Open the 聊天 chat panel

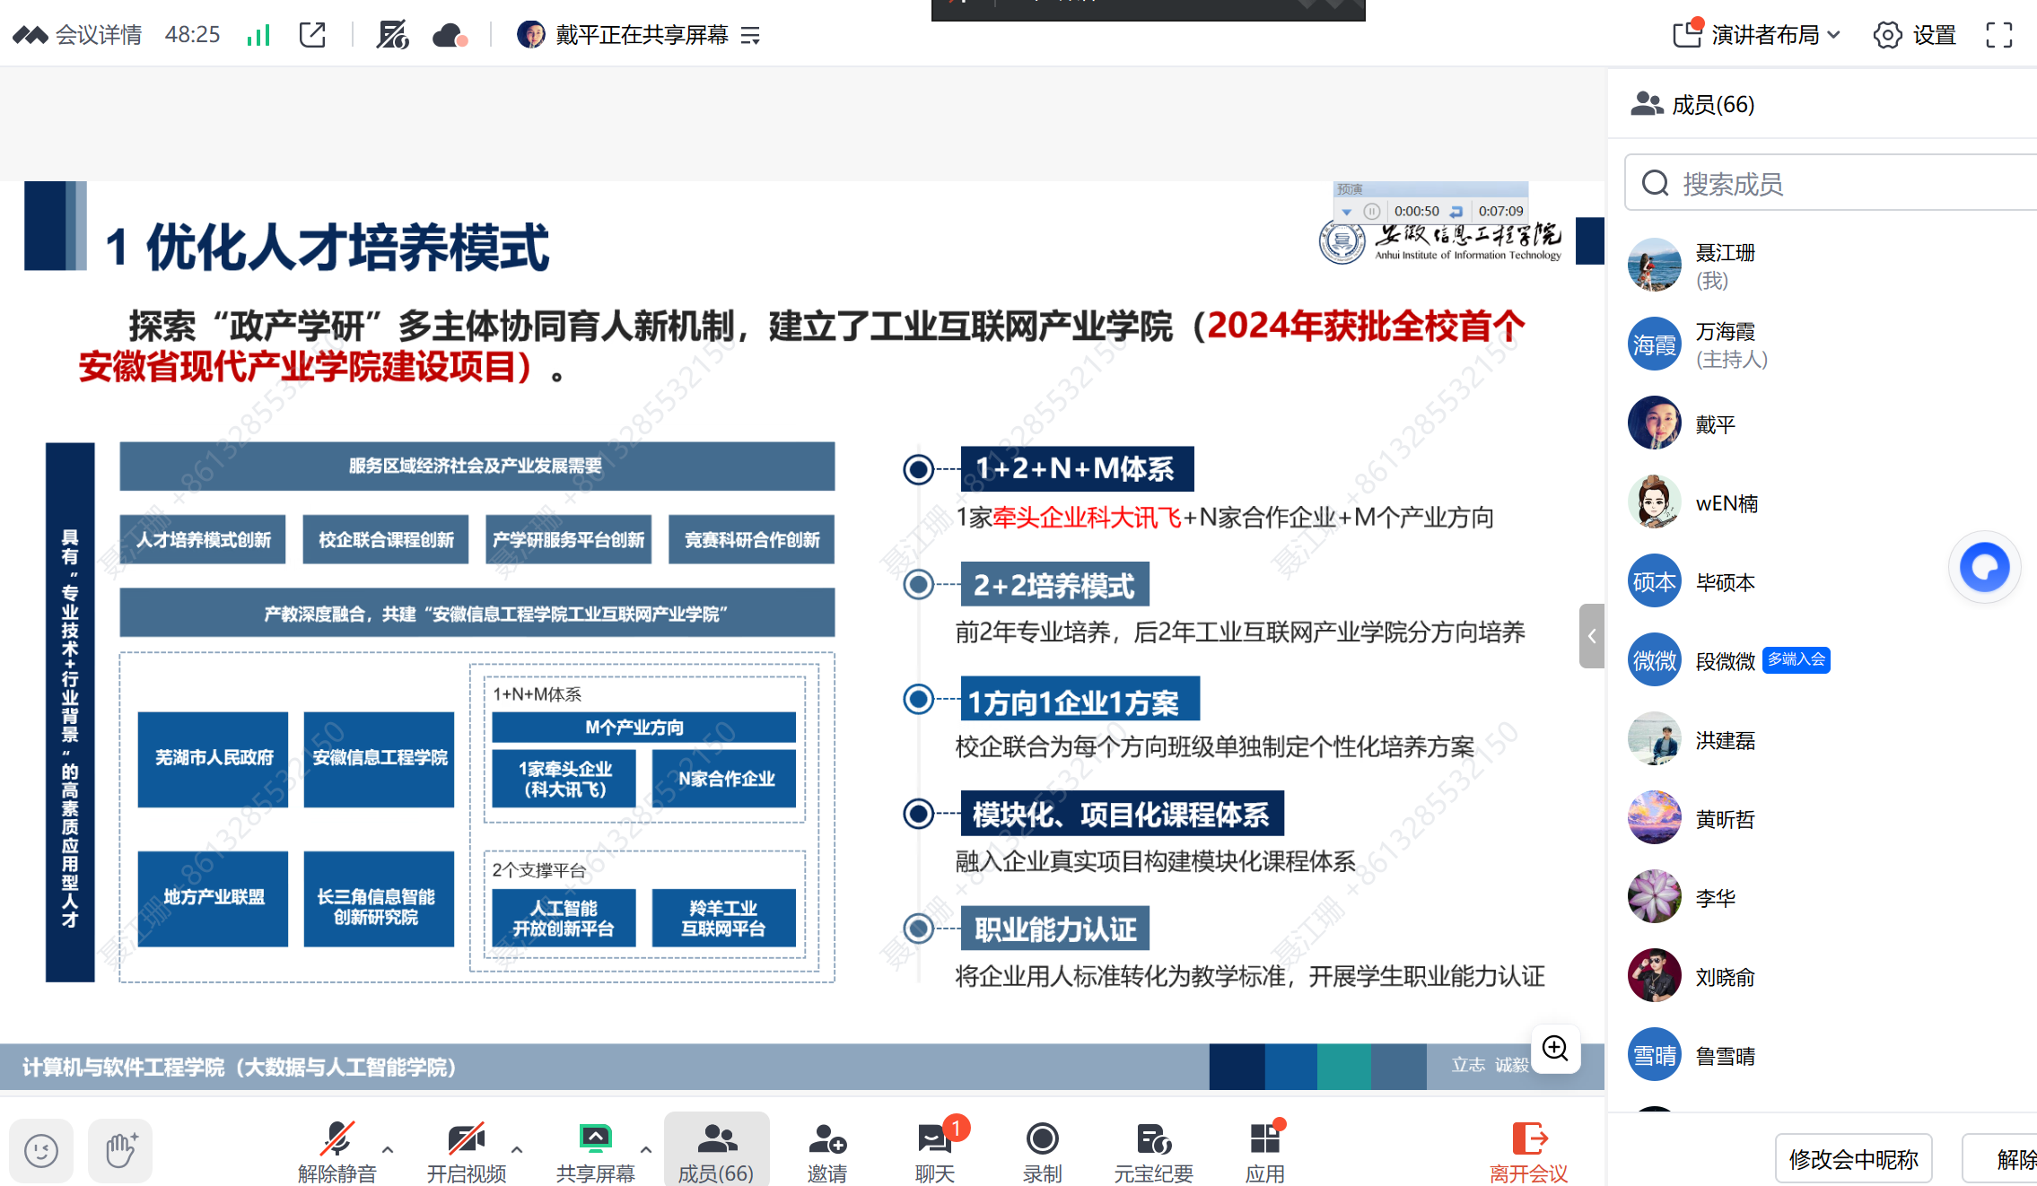coord(934,1151)
